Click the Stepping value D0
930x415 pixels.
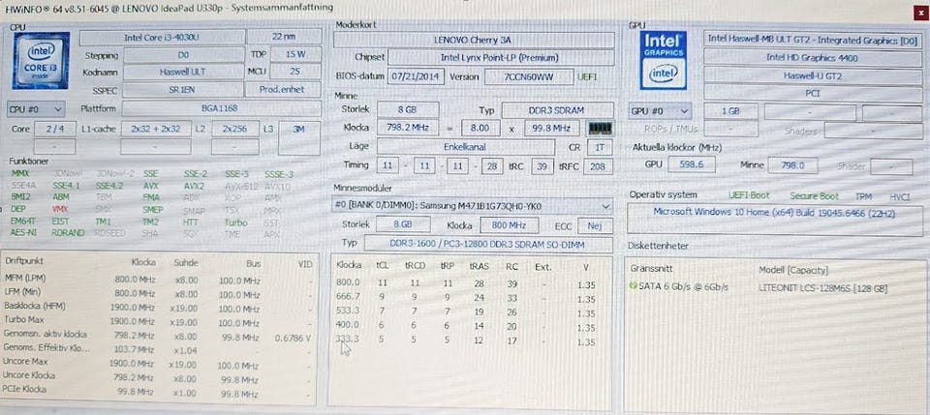183,54
